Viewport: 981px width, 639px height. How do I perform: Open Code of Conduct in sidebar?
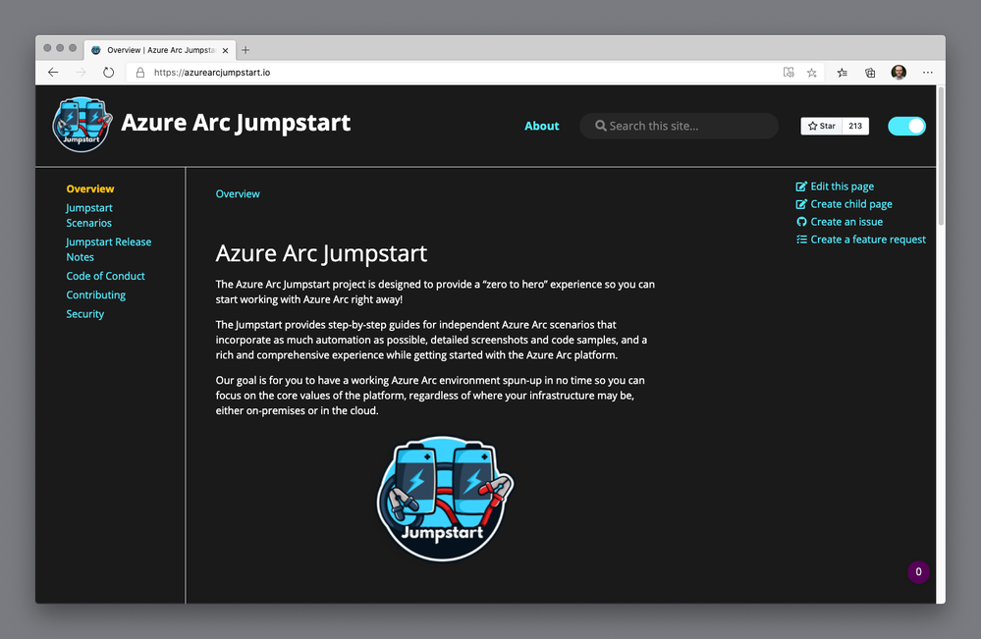[105, 276]
